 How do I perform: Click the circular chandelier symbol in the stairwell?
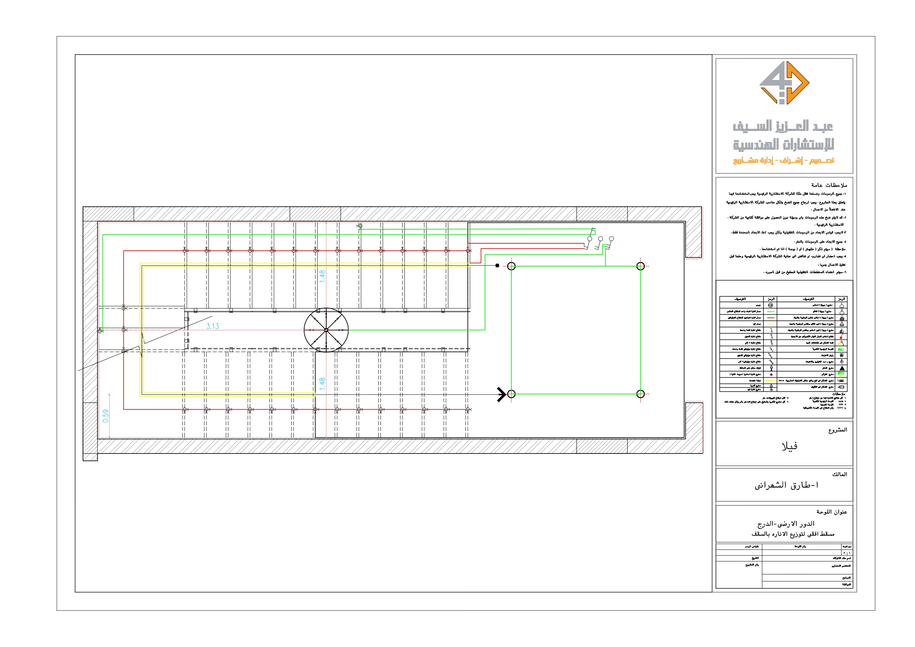pos(326,330)
